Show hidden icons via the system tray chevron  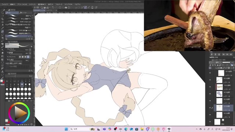click(197, 129)
